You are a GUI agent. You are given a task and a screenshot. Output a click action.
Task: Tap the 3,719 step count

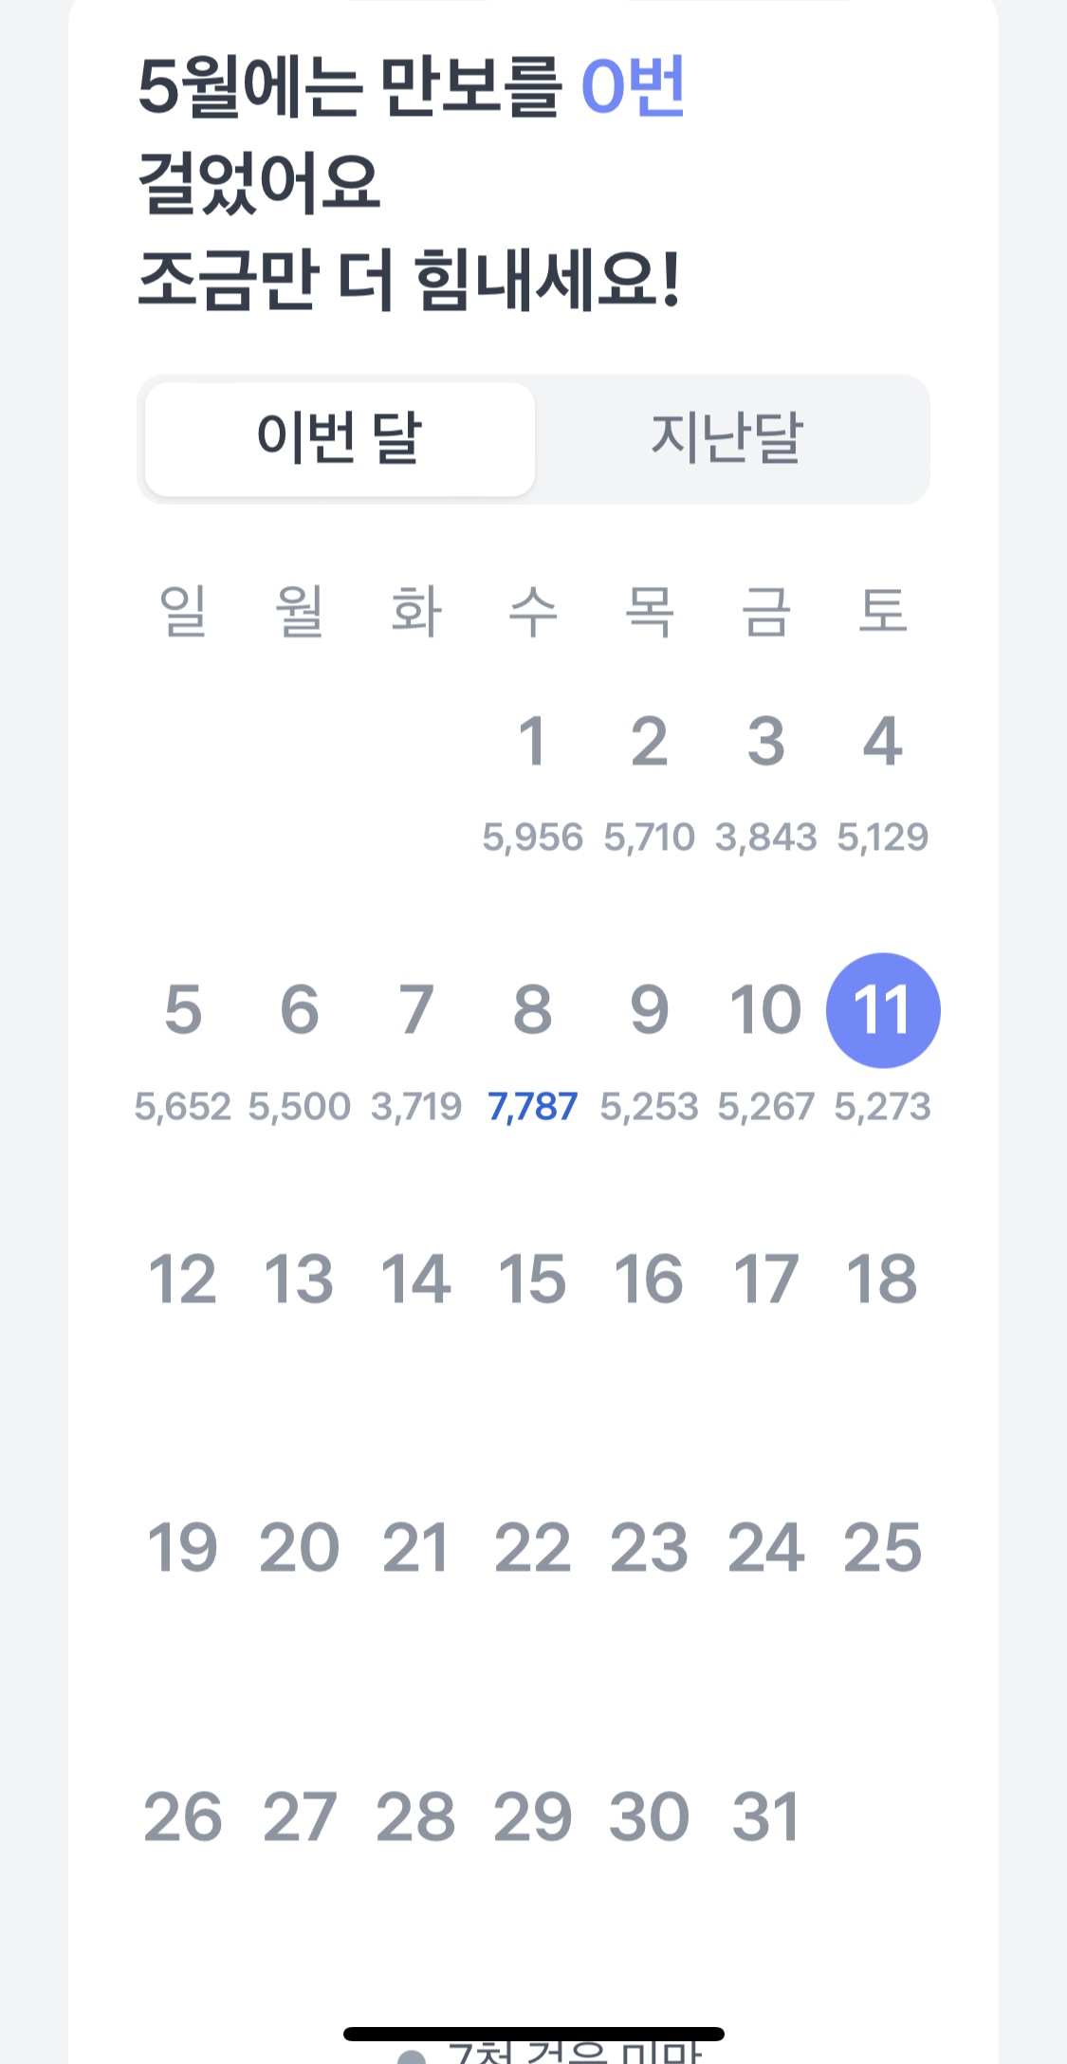tap(415, 1107)
